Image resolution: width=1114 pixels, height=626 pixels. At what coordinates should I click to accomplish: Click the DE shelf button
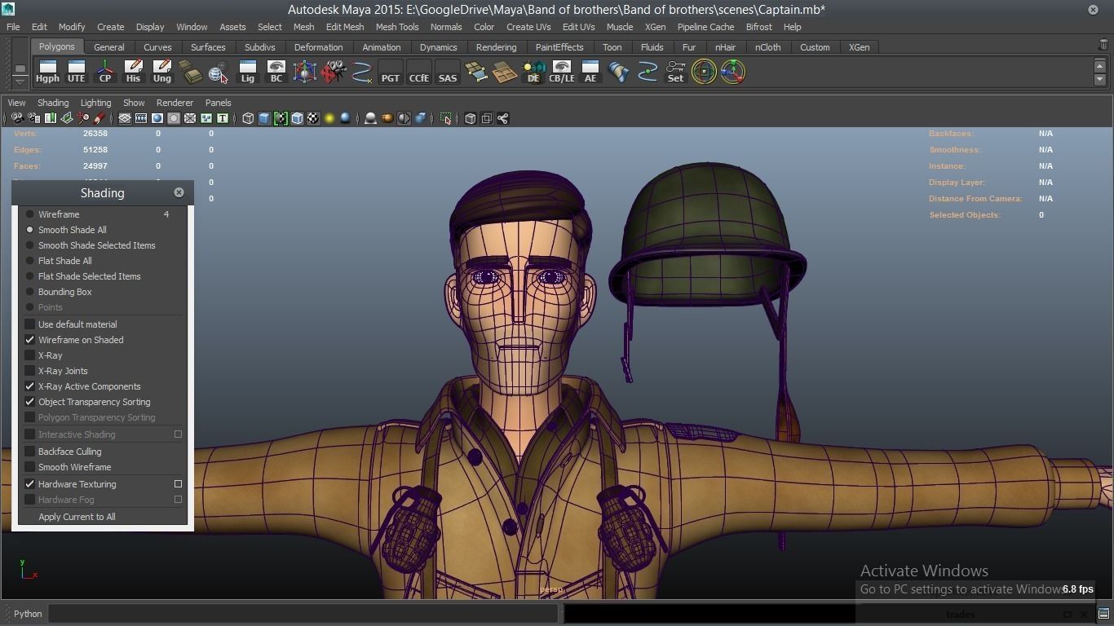533,72
